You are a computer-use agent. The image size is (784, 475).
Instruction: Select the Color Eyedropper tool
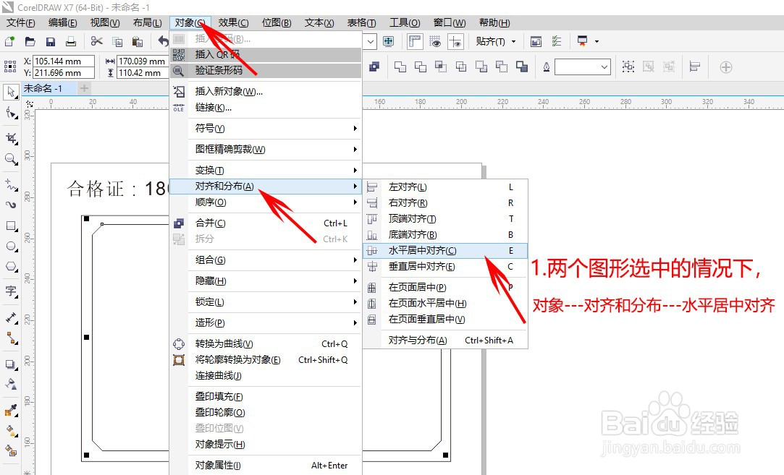[11, 410]
